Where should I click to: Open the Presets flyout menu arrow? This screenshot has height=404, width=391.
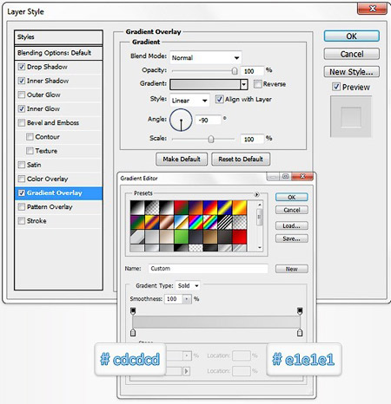coord(256,194)
